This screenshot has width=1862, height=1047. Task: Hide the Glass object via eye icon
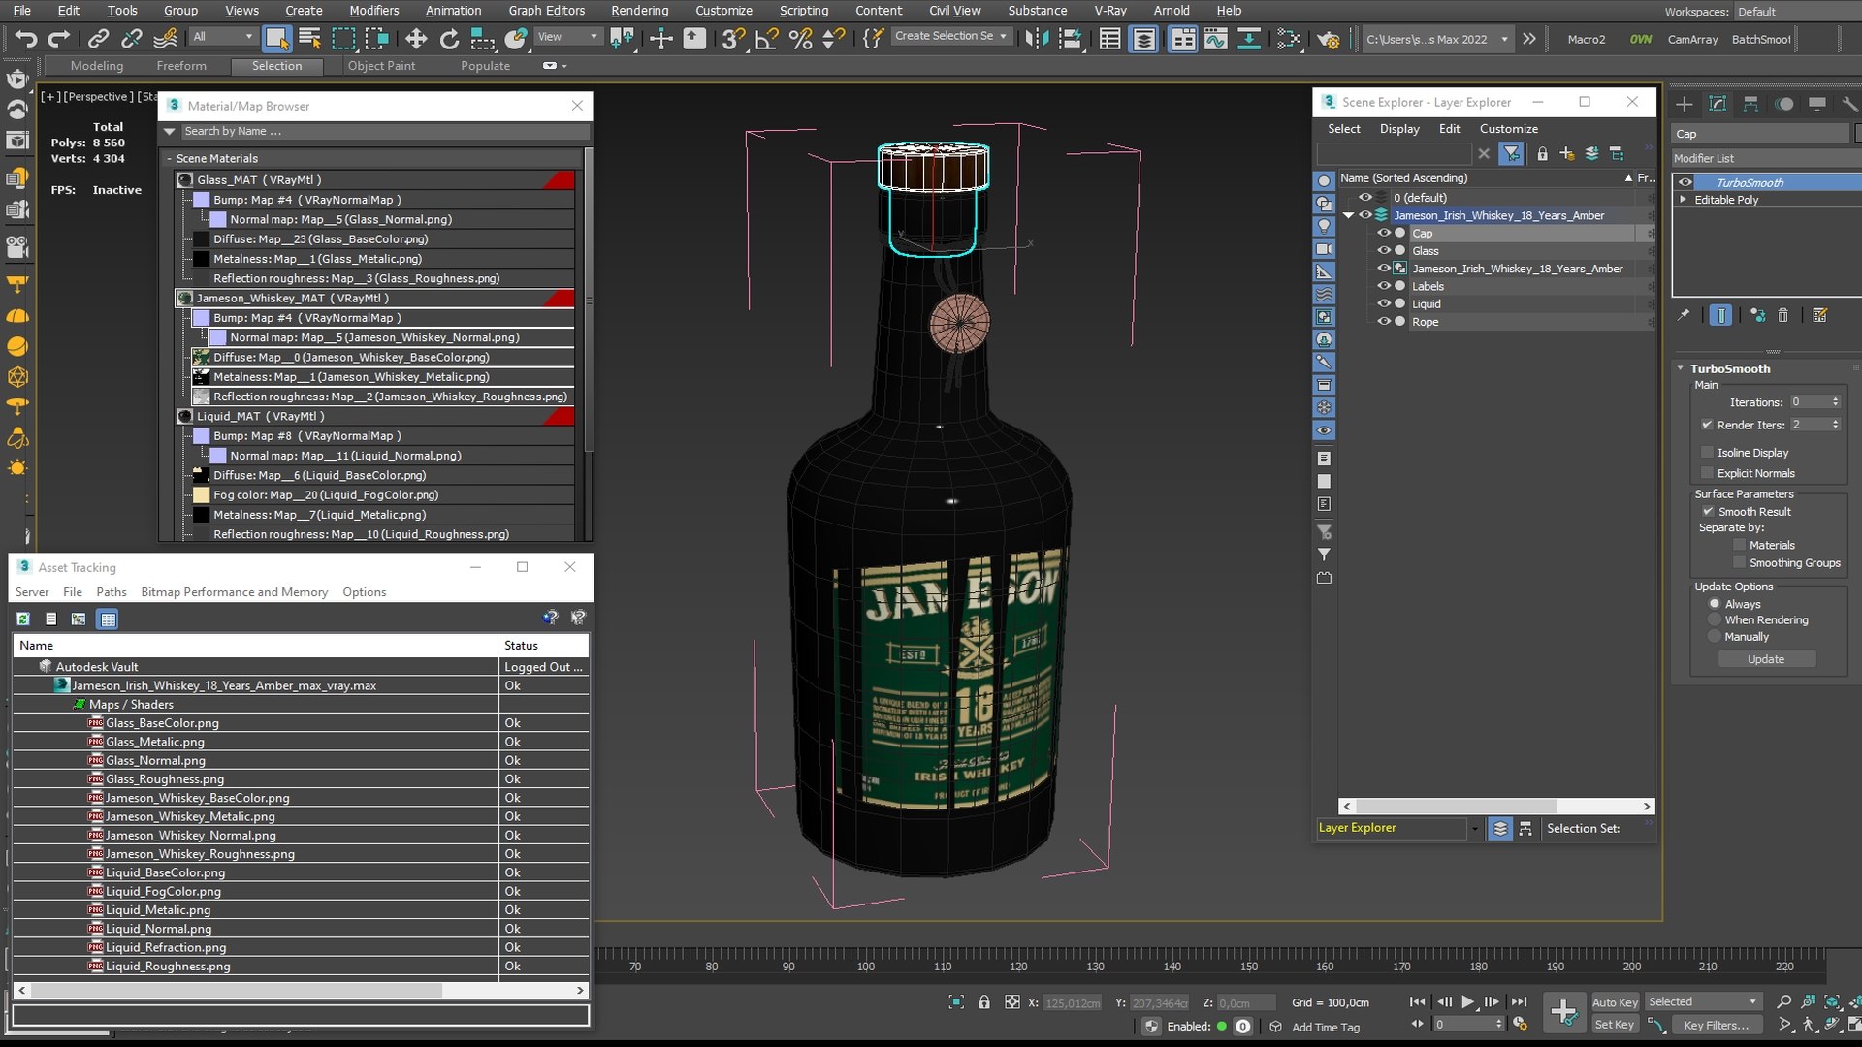[x=1384, y=251]
